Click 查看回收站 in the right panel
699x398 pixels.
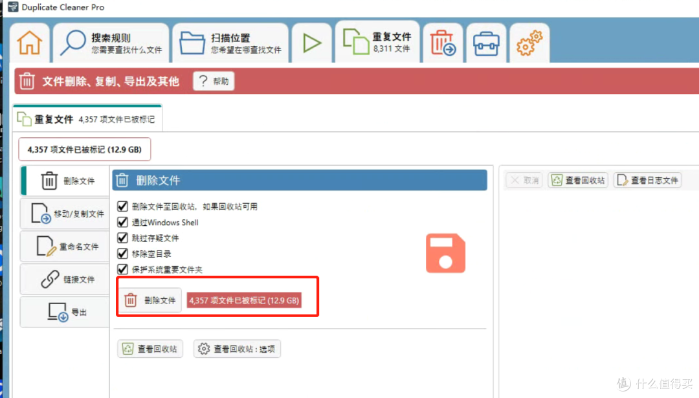578,180
